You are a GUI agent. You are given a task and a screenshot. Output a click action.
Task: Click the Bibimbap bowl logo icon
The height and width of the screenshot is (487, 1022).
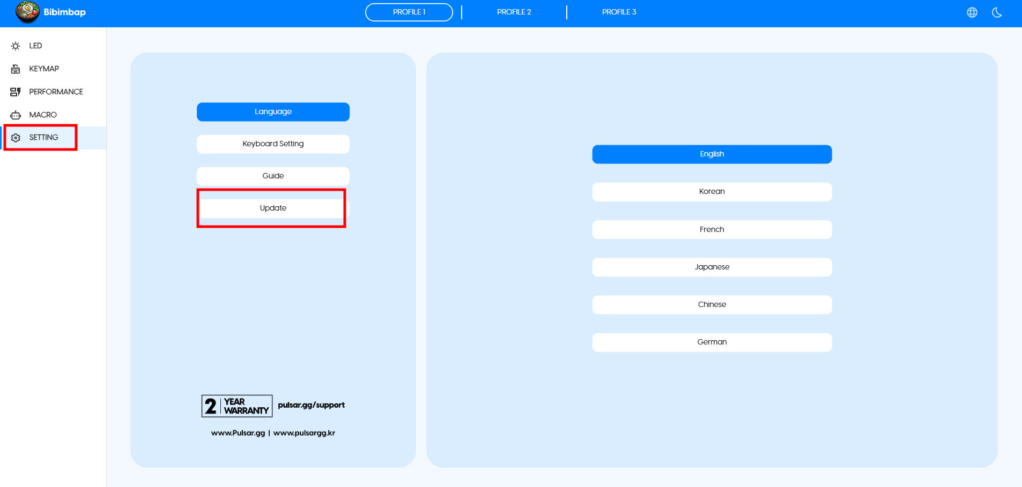[27, 12]
